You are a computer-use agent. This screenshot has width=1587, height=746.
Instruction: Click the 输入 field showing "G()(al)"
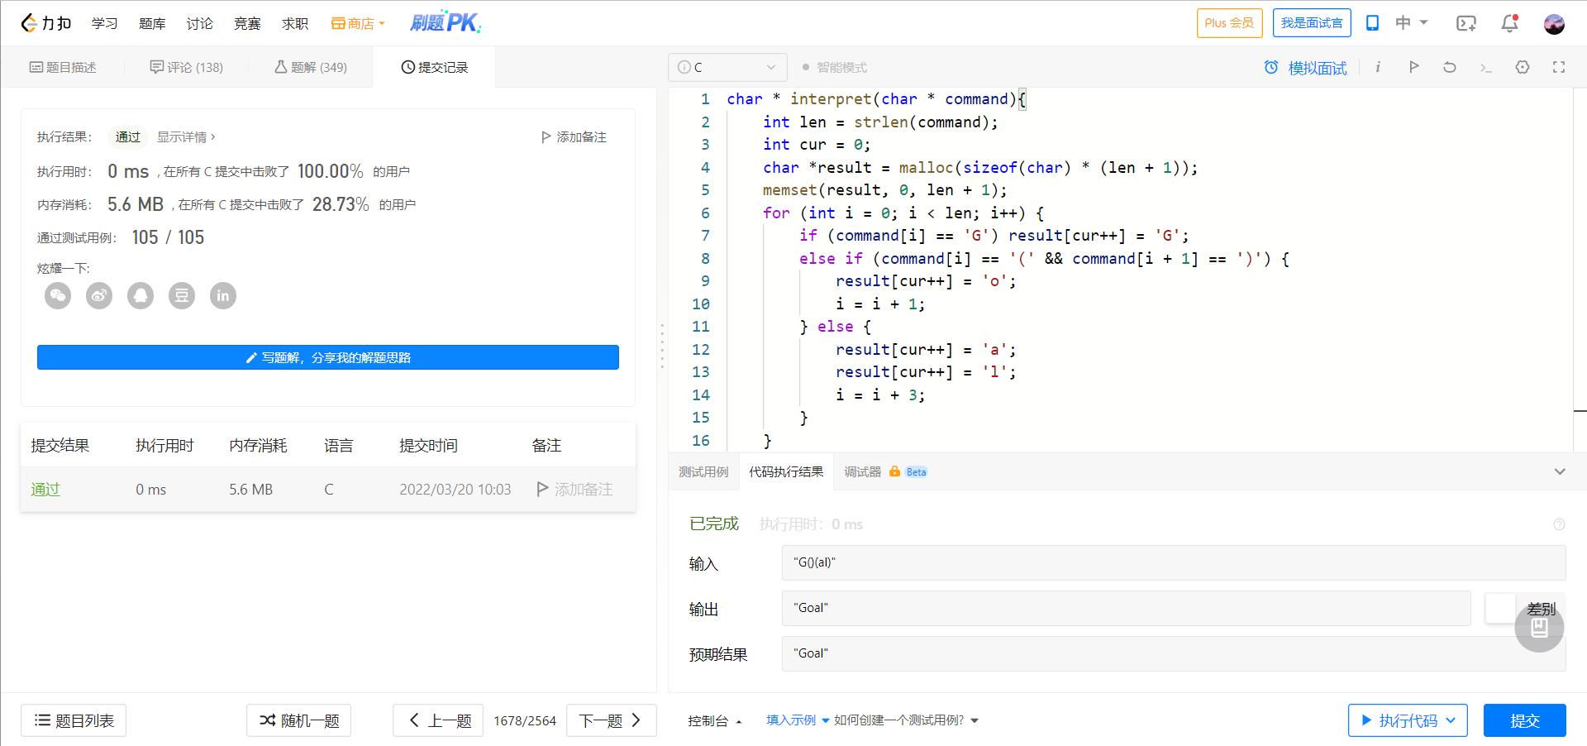tap(1174, 562)
